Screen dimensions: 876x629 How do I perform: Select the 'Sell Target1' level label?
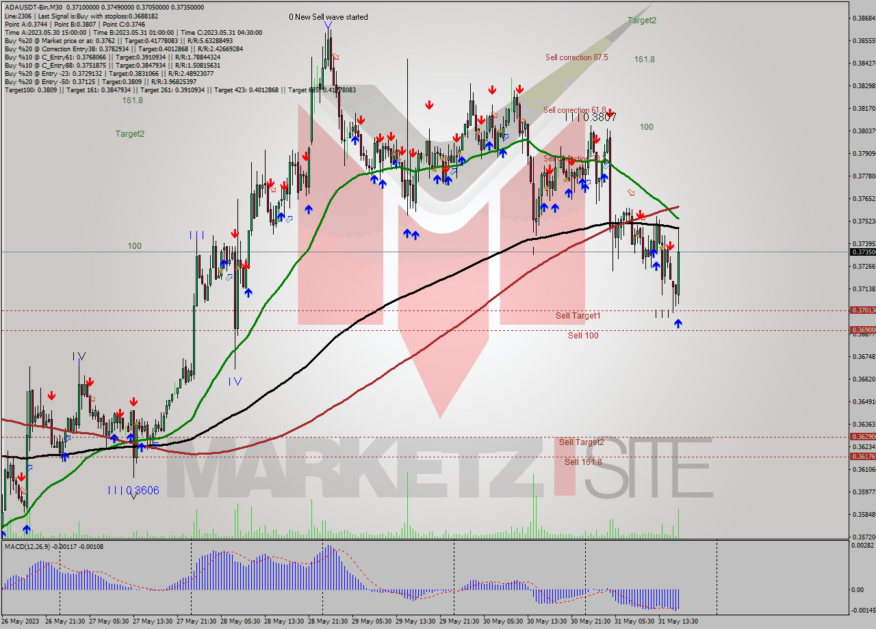tap(578, 316)
